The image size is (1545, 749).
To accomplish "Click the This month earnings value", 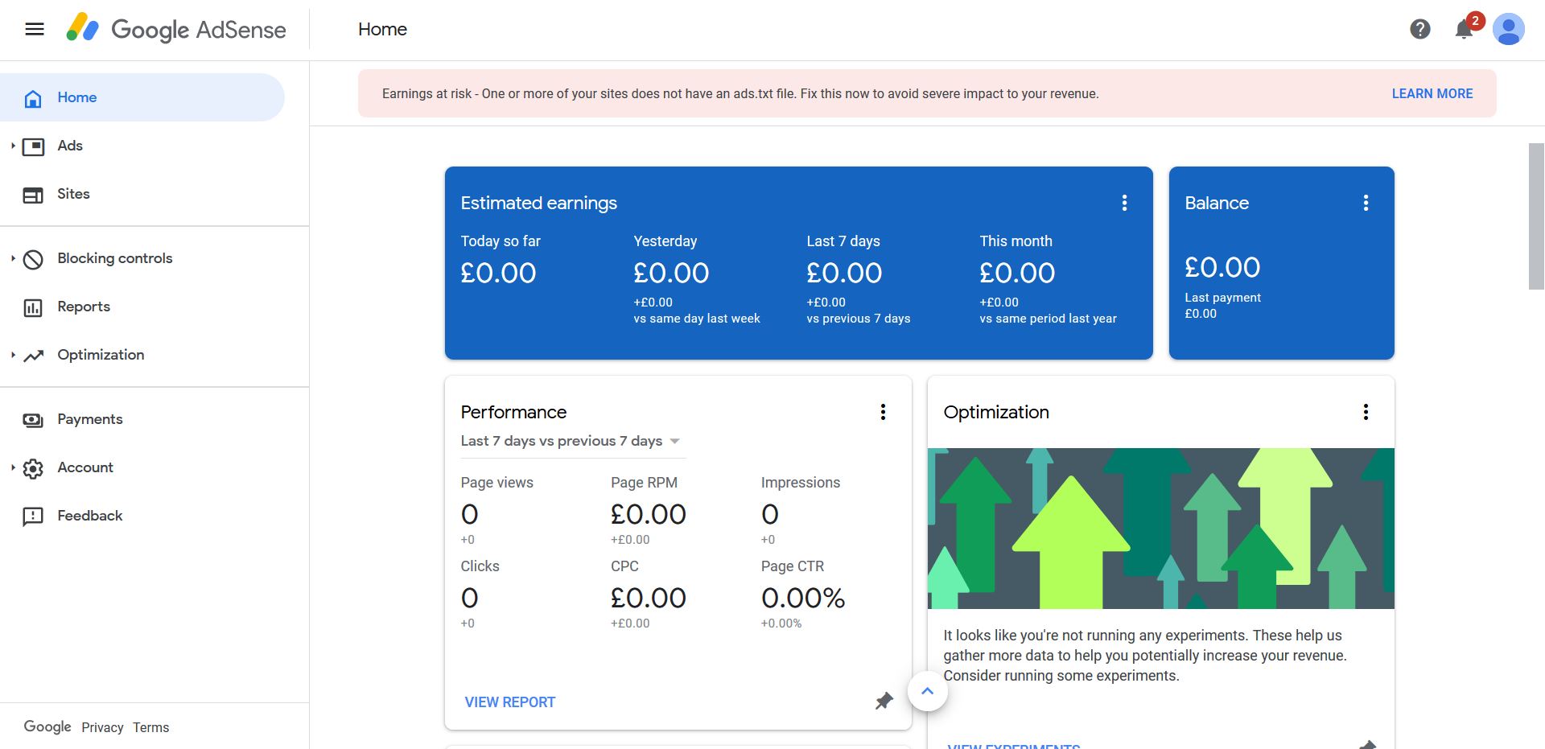I will click(x=1017, y=274).
